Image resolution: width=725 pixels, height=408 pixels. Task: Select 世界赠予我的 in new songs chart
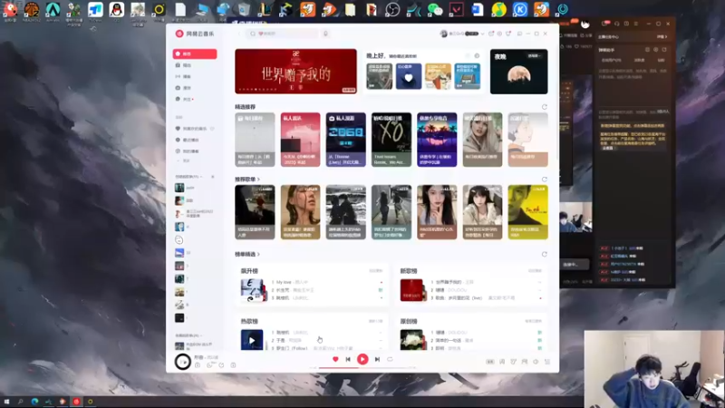tap(449, 282)
